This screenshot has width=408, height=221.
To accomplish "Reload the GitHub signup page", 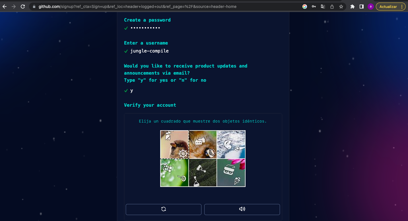I will (23, 7).
